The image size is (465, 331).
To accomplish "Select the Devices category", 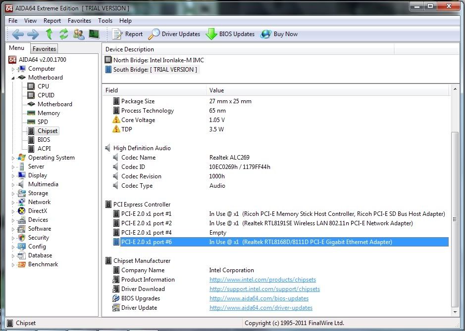I will point(38,220).
